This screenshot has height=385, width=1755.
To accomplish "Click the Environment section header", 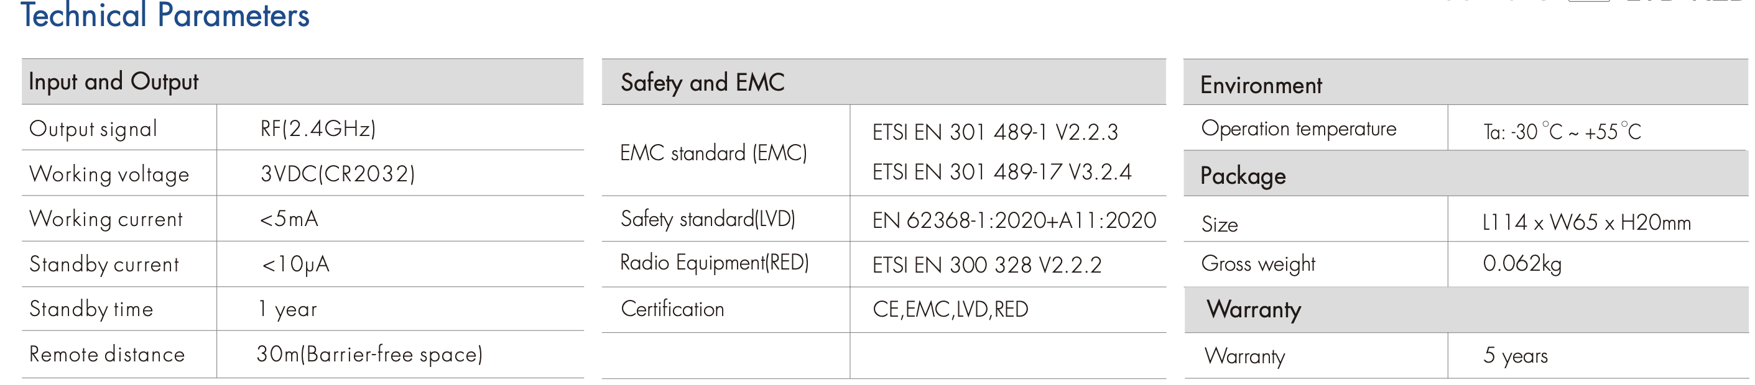I will pyautogui.click(x=1261, y=86).
